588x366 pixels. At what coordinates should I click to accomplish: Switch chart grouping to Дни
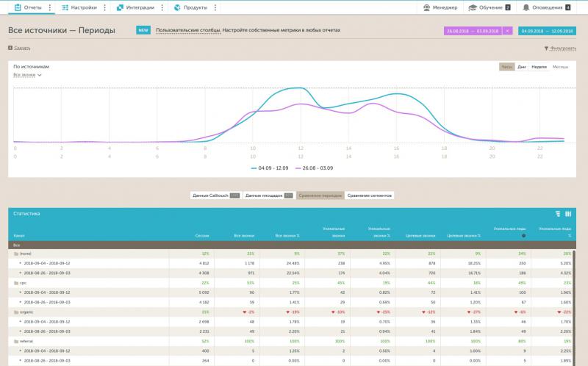point(521,67)
